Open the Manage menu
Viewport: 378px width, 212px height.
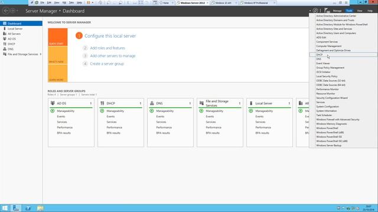337,11
